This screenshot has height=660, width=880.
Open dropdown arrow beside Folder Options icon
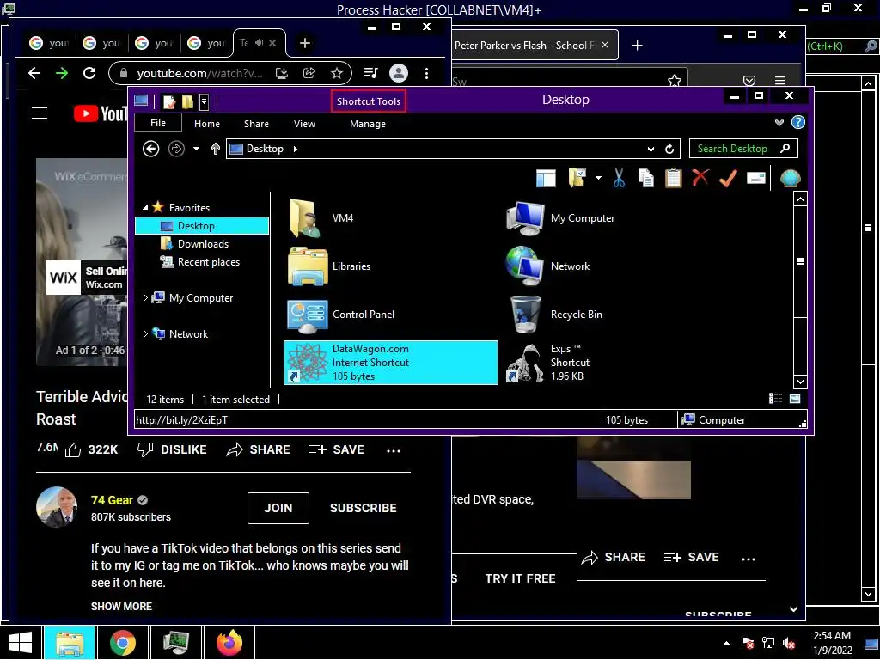point(598,179)
